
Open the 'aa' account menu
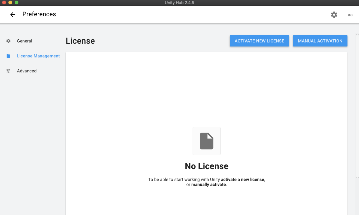point(350,15)
